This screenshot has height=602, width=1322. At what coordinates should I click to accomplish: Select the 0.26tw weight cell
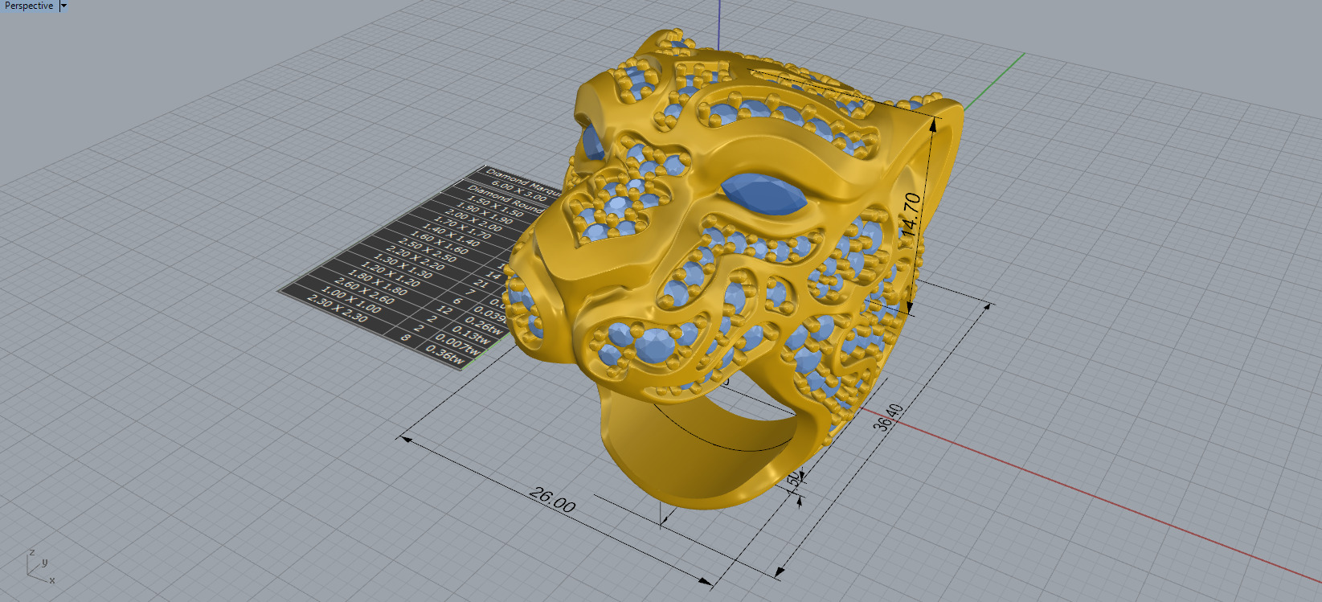click(x=483, y=325)
